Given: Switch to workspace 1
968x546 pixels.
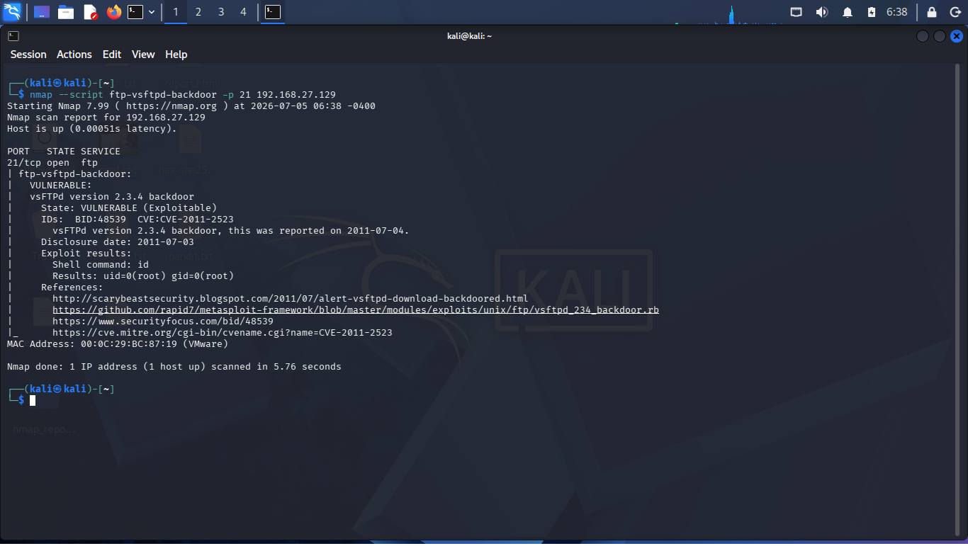Looking at the screenshot, I should point(176,12).
